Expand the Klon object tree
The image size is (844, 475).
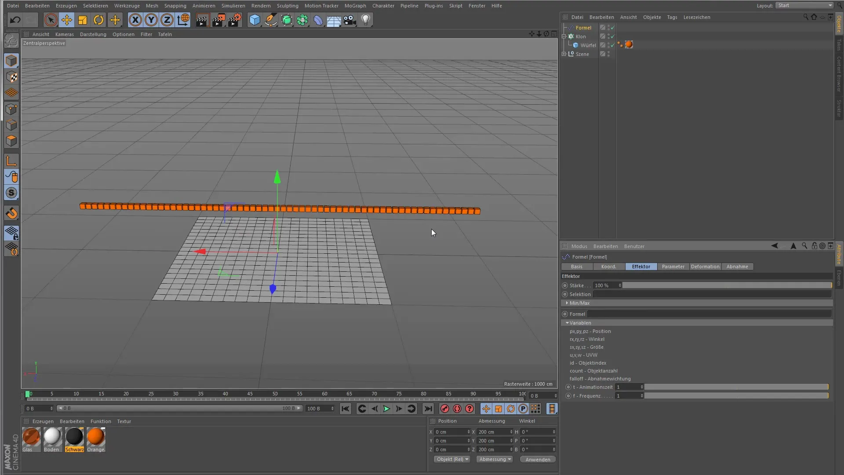click(564, 37)
